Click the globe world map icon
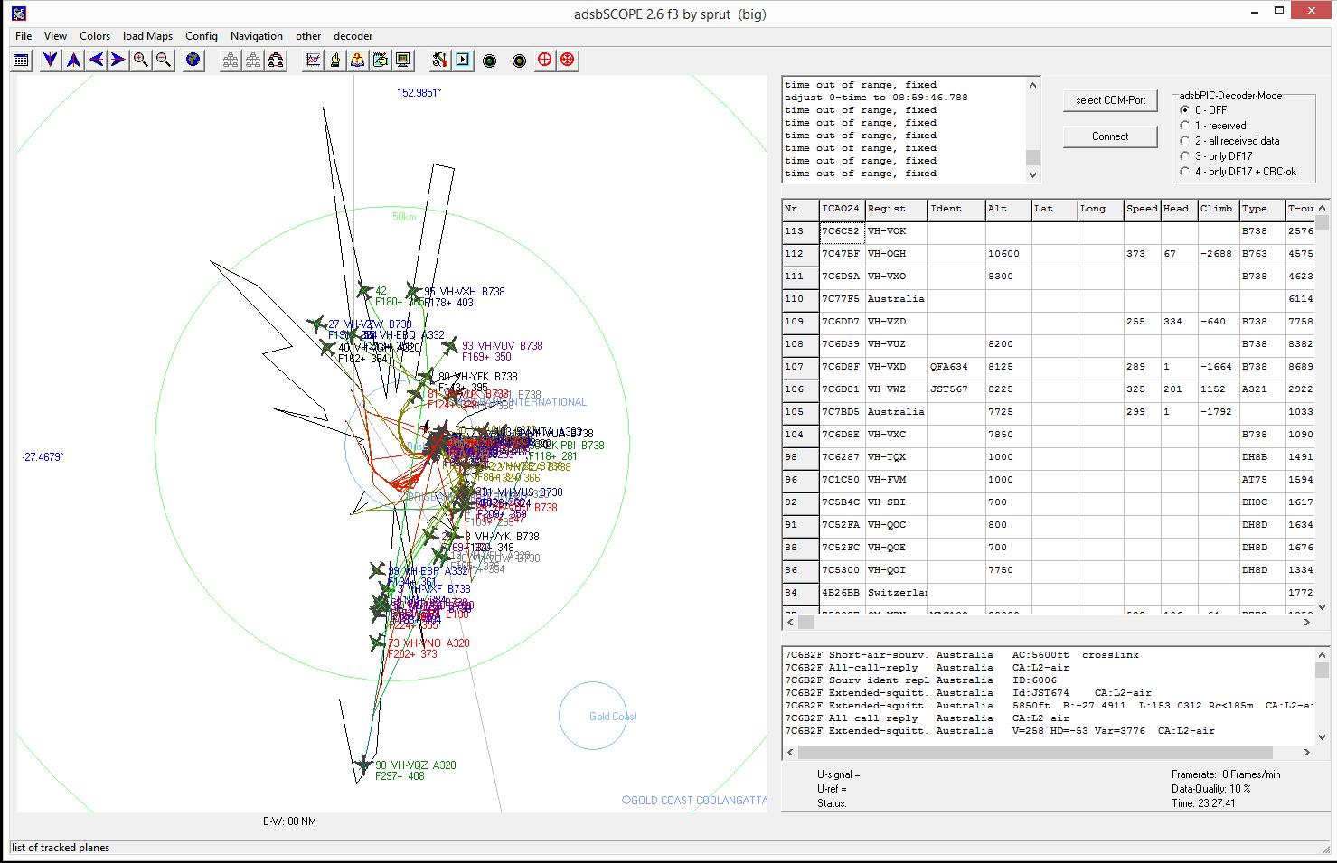The height and width of the screenshot is (863, 1337). 193,61
